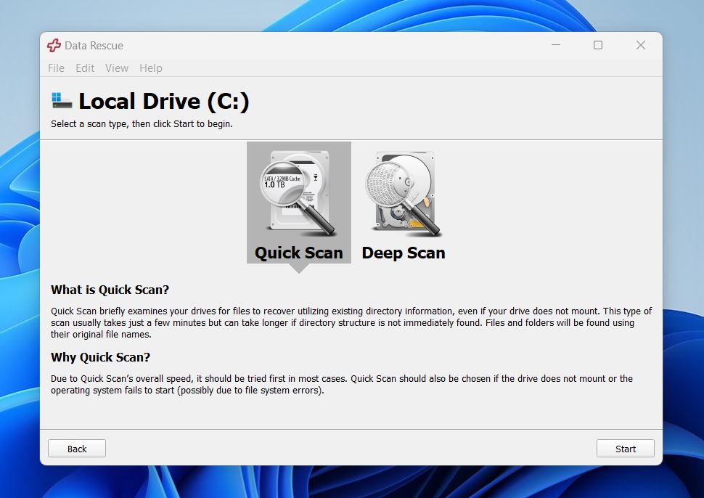Click the Data Rescue red cross logo

[54, 45]
